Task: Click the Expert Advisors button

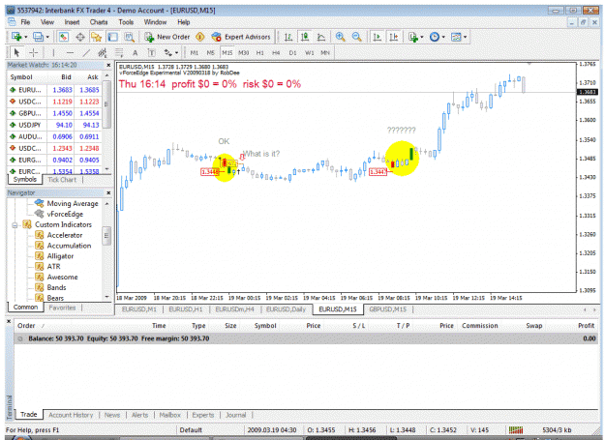Action: 241,37
